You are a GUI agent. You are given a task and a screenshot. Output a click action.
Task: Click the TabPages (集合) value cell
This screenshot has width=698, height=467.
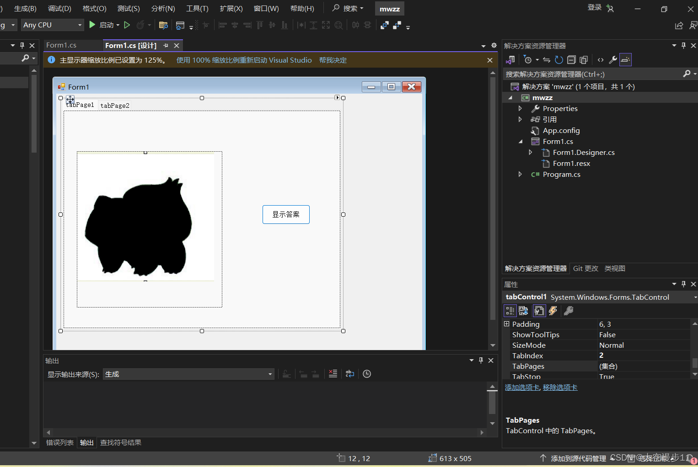tap(643, 366)
